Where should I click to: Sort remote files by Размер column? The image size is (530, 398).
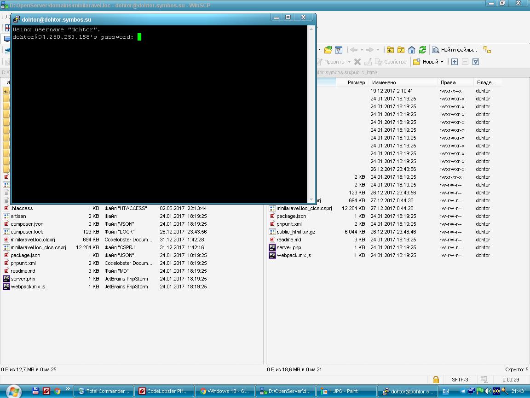coord(356,82)
